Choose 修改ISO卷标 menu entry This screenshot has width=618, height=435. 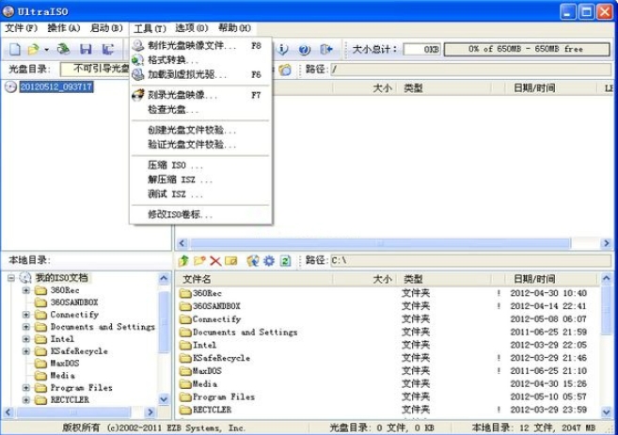coord(200,214)
